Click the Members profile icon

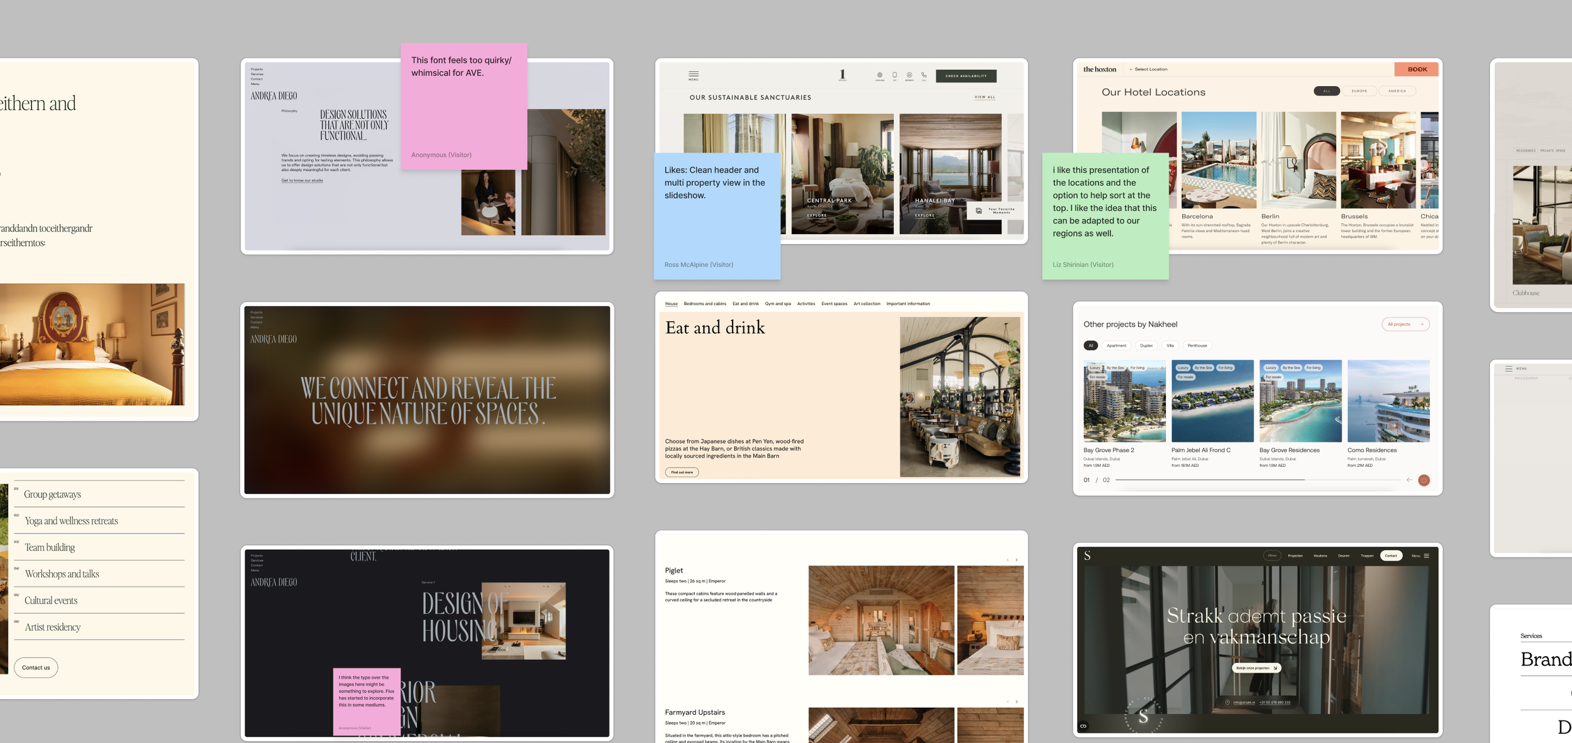tap(909, 75)
